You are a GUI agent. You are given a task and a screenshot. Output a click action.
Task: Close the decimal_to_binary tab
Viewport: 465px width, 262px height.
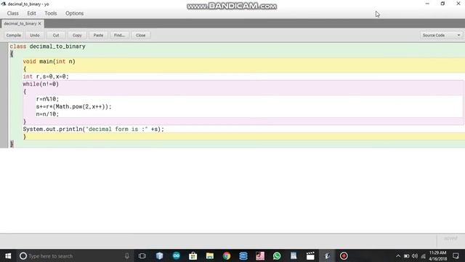click(39, 23)
